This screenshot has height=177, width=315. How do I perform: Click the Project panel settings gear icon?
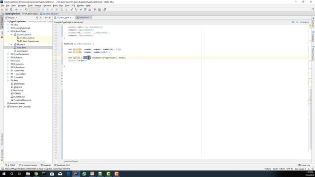[46, 18]
